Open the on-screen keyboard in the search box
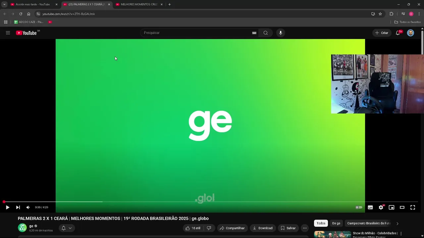 (254, 33)
